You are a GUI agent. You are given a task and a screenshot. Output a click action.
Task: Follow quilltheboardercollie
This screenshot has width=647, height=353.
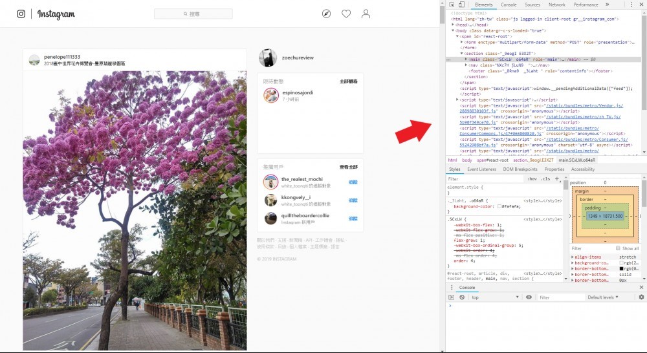(353, 219)
